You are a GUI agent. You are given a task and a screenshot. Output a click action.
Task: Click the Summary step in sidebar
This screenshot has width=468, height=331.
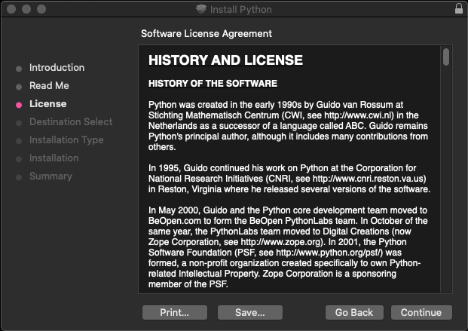coord(50,176)
